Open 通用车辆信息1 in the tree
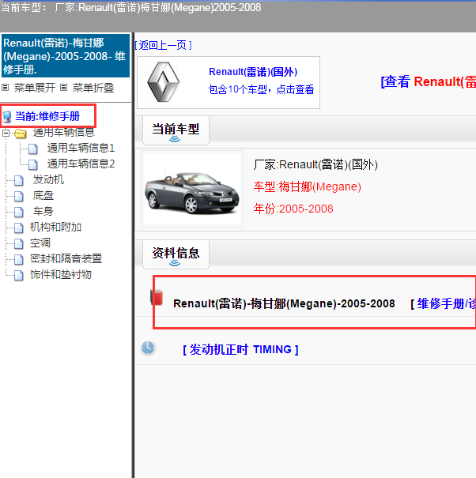The width and height of the screenshot is (476, 478). pos(81,149)
